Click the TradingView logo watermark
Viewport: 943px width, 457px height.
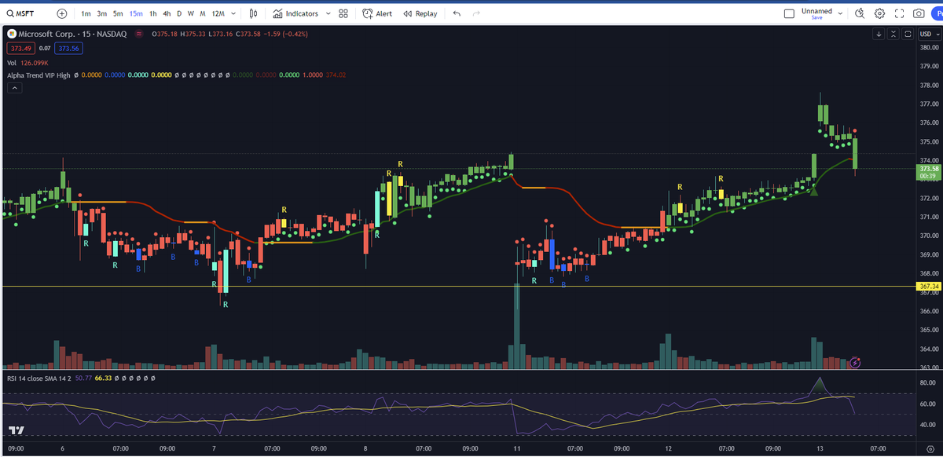[x=16, y=430]
